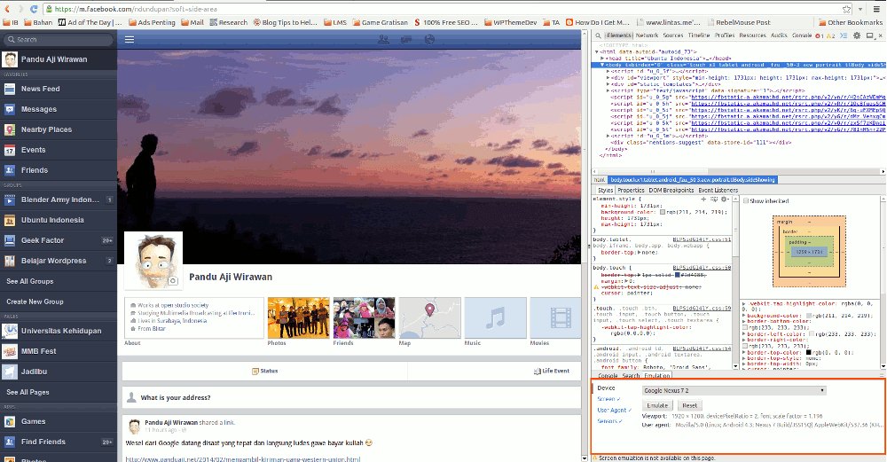Click the Emulate button
This screenshot has width=887, height=462.
click(x=657, y=405)
